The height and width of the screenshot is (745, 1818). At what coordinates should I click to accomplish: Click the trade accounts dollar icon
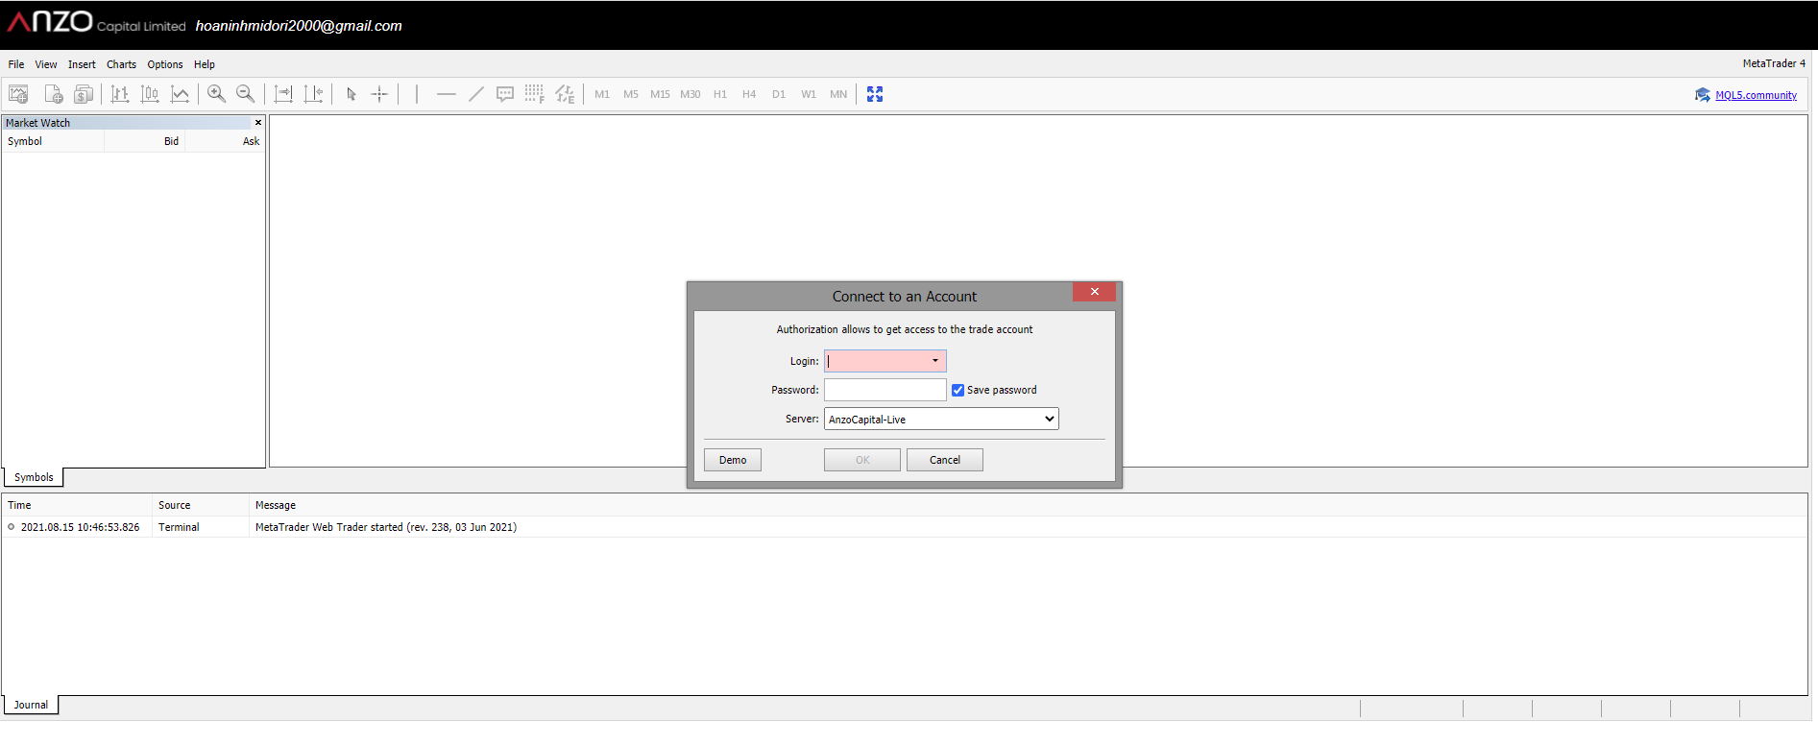tap(84, 94)
